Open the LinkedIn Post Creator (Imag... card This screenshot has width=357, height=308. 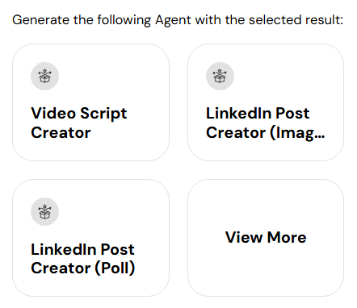(x=266, y=102)
